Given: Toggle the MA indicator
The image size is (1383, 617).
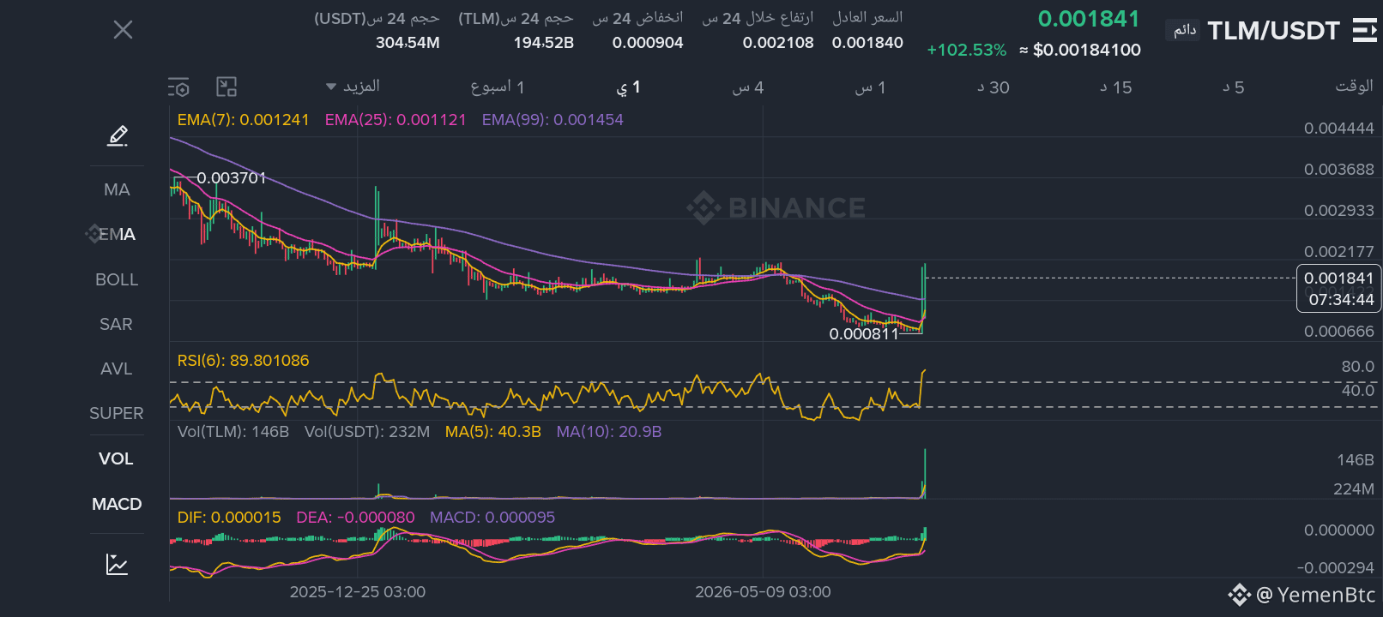Looking at the screenshot, I should point(117,189).
